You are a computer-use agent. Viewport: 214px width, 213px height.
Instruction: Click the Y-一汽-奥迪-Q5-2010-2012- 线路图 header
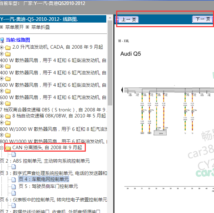tap(53, 19)
